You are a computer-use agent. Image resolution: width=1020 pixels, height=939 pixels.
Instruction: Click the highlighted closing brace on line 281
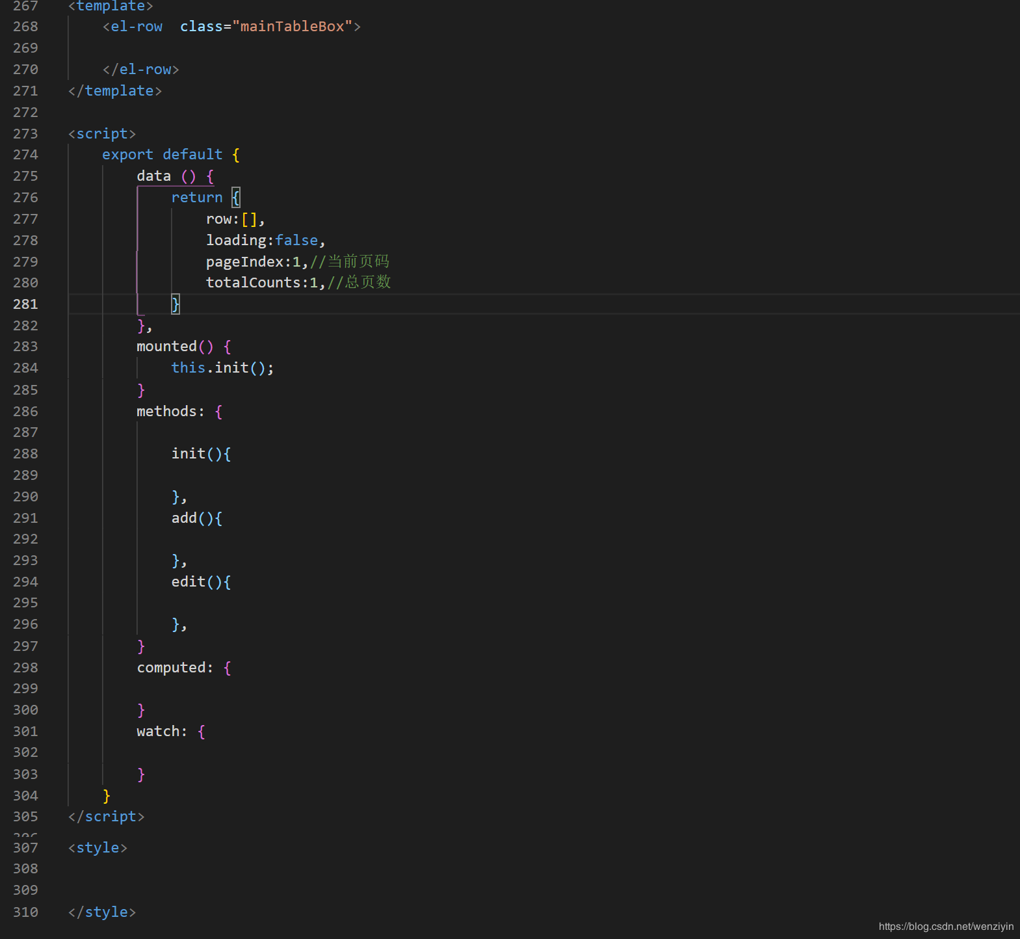click(176, 304)
